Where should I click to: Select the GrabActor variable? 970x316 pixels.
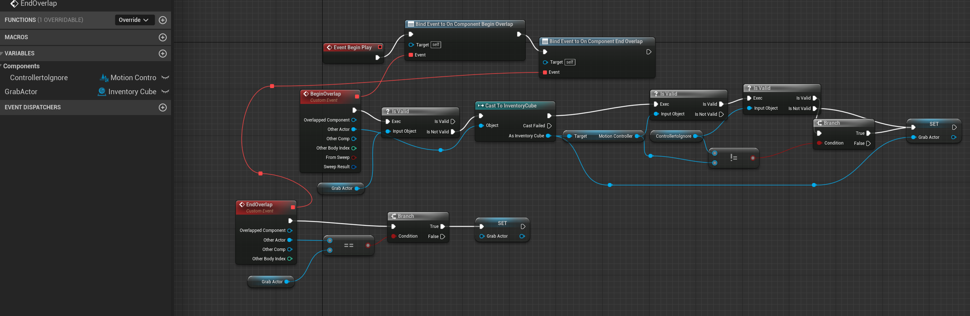click(x=21, y=91)
